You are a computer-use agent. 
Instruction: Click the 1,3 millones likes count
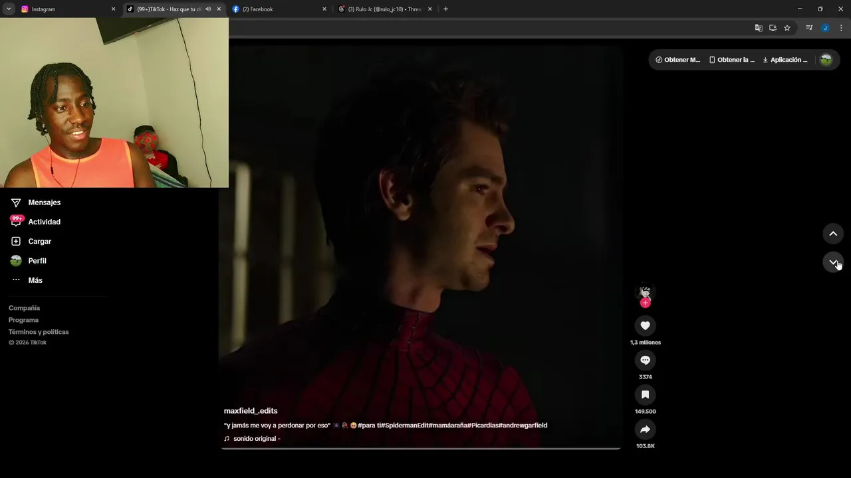[x=646, y=343]
